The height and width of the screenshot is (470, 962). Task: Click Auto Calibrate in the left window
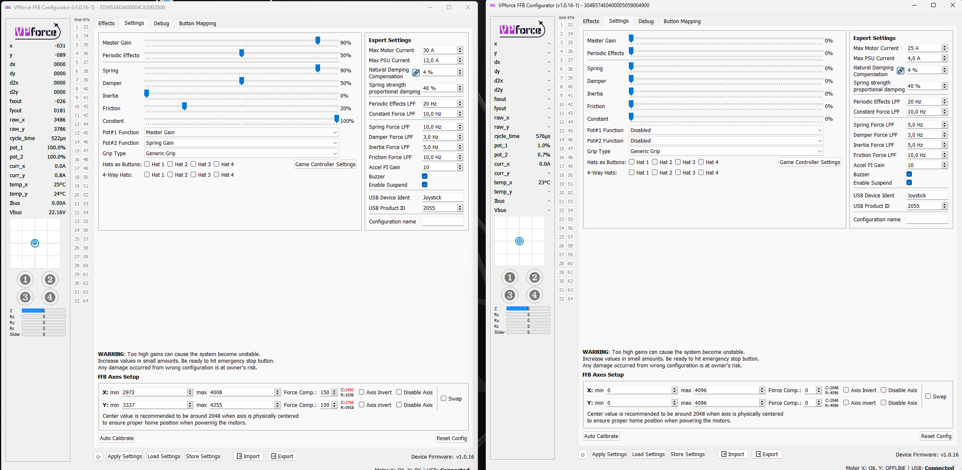click(x=117, y=438)
